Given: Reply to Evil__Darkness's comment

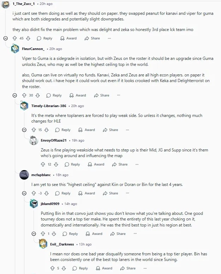Looking at the screenshot, I should pyautogui.click(x=80, y=268).
